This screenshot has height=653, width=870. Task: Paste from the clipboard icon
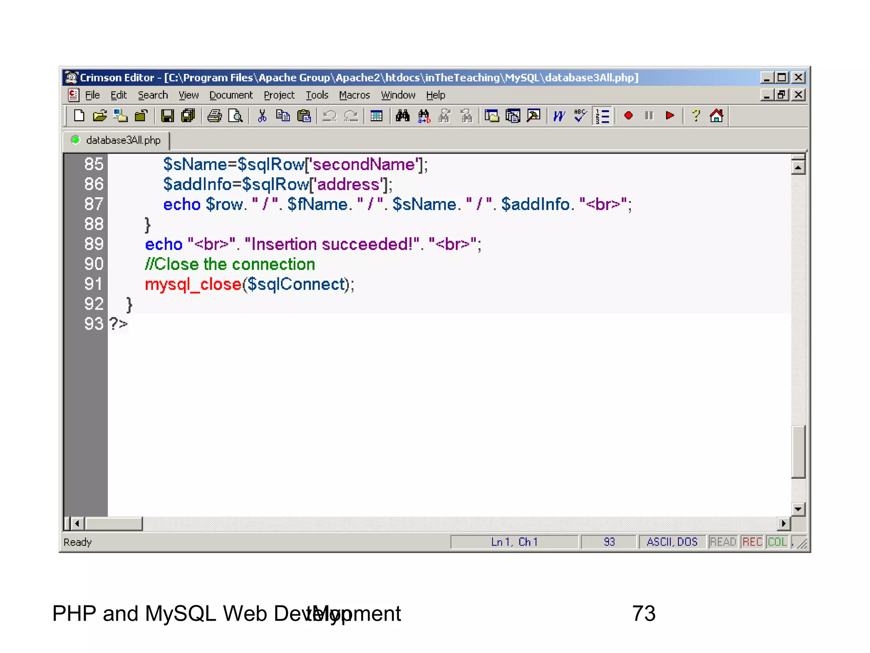coord(304,116)
